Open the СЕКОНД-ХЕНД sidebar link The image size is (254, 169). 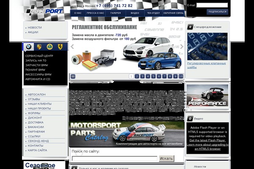[38, 141]
